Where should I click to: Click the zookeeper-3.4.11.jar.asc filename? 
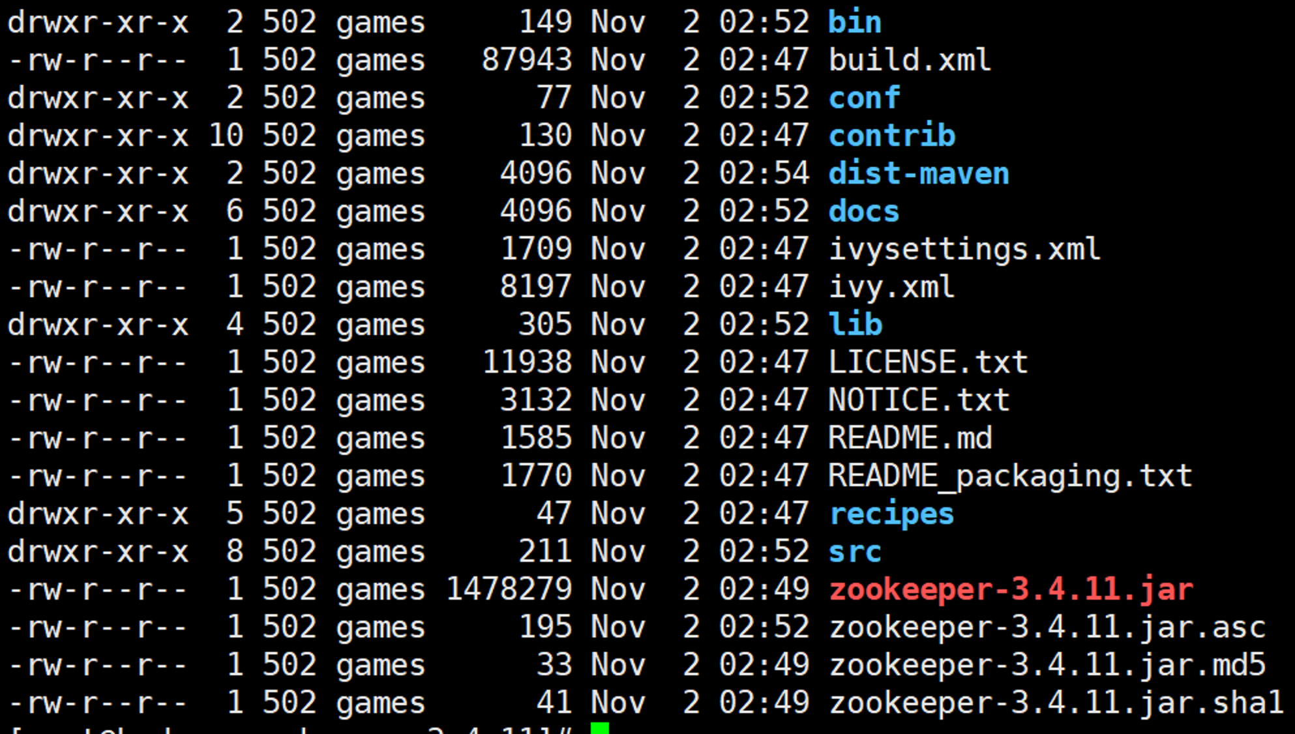point(1047,627)
